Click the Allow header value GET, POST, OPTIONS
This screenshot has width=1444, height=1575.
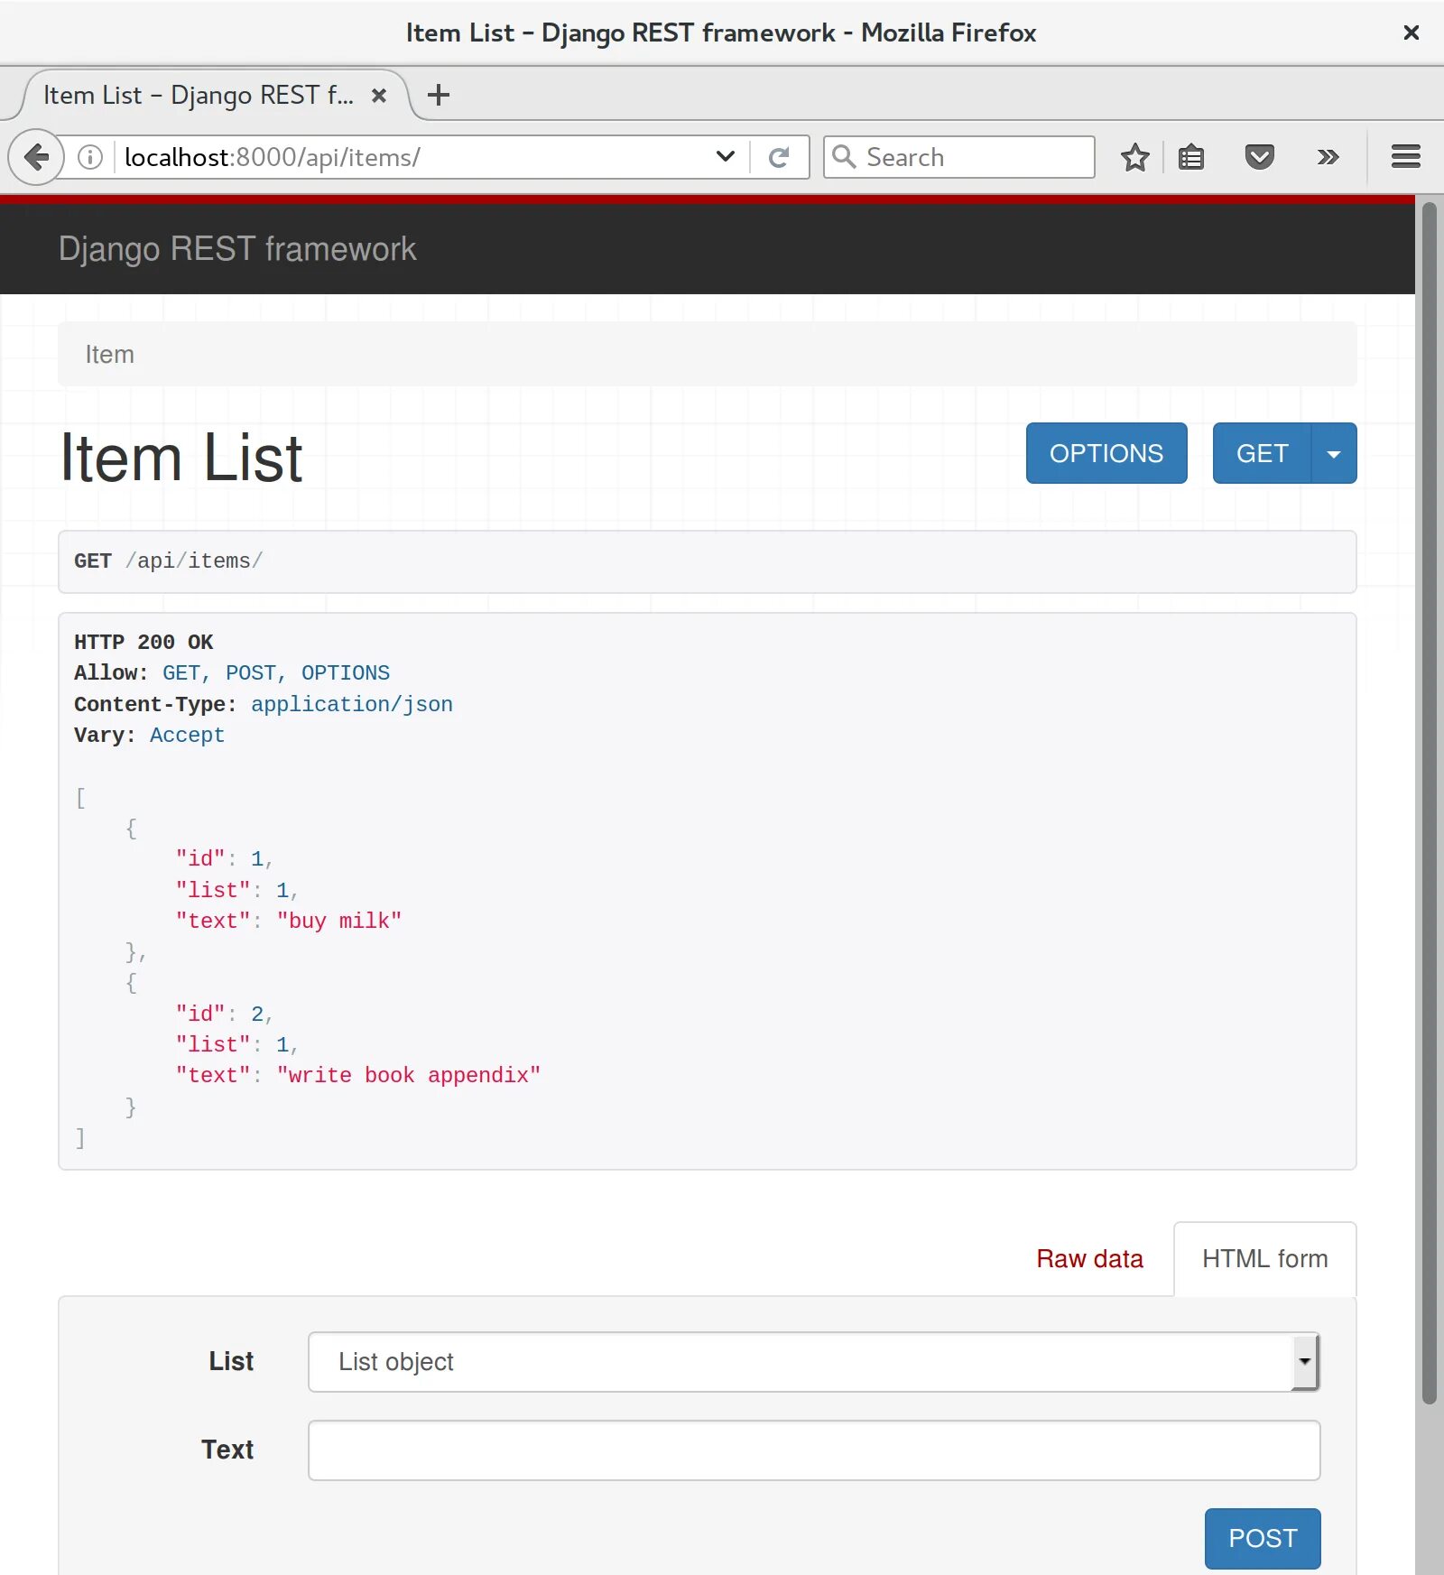pos(276,673)
